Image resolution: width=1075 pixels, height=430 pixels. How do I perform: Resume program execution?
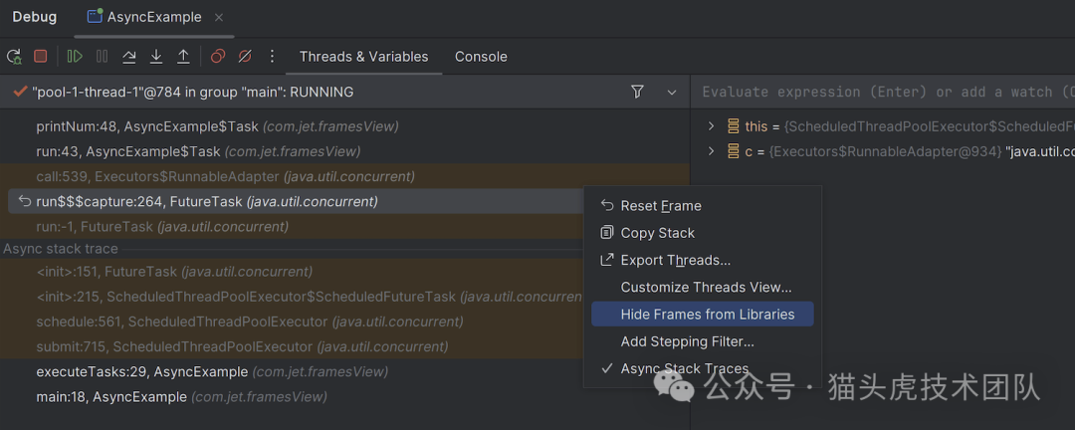tap(75, 57)
